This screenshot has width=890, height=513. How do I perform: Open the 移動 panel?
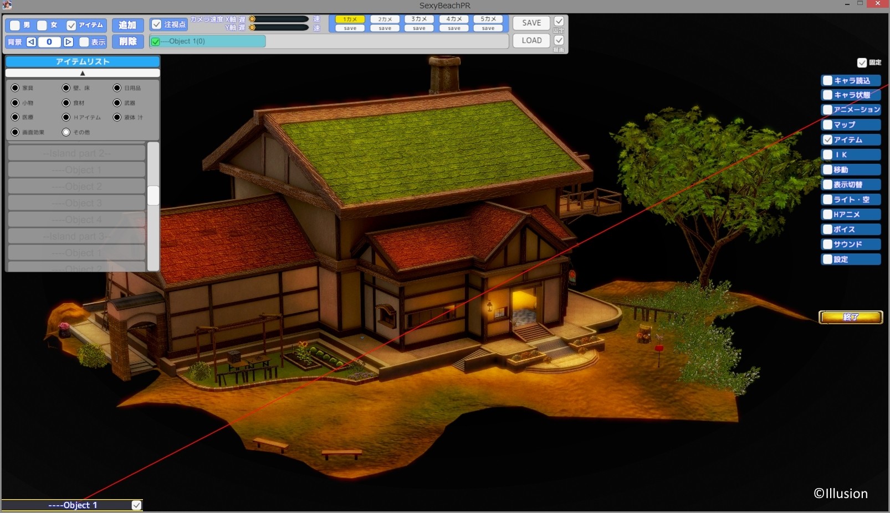tap(851, 169)
